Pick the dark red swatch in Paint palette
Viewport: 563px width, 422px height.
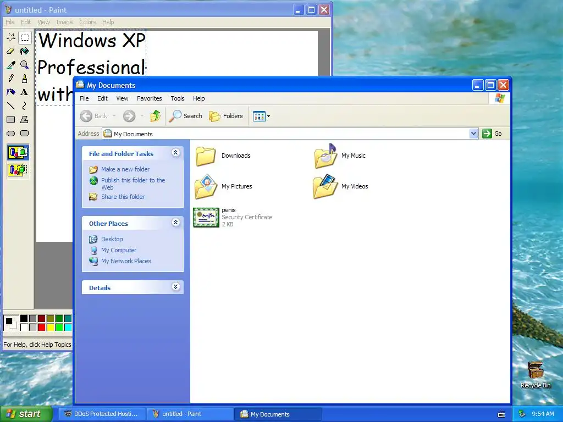[42, 318]
